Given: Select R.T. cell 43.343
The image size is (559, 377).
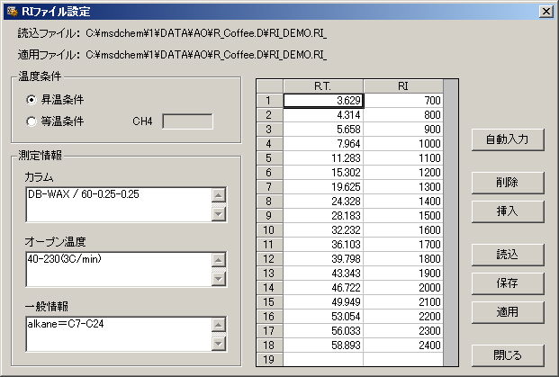Looking at the screenshot, I should 323,274.
